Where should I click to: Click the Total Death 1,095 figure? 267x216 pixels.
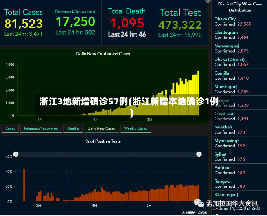pyautogui.click(x=127, y=23)
